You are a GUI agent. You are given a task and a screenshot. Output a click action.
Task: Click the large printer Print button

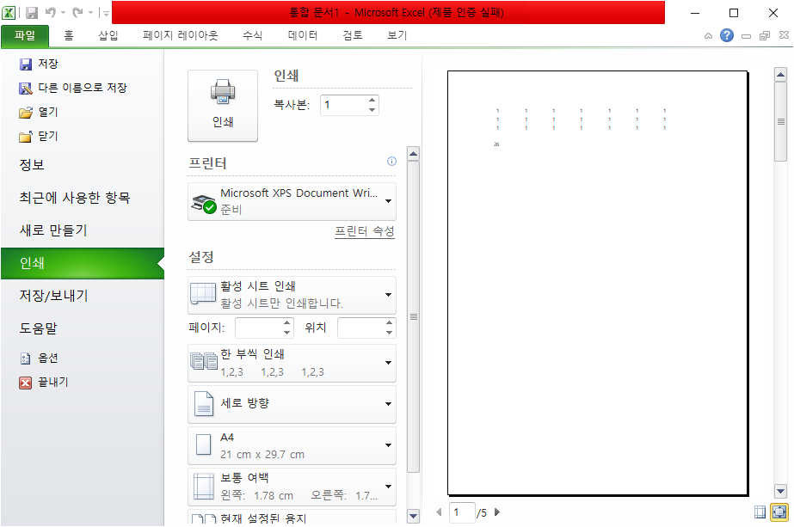[223, 105]
